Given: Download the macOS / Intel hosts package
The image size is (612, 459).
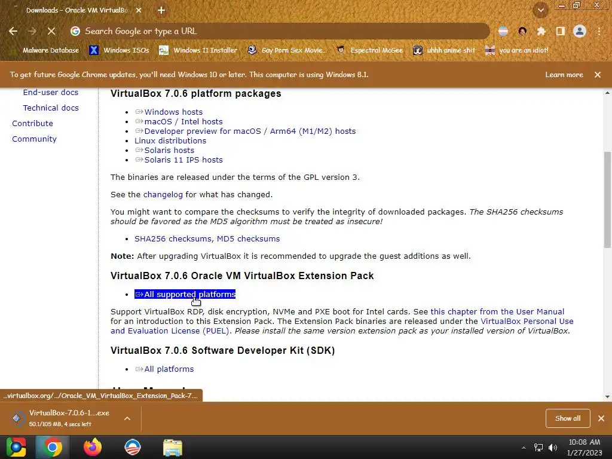Looking at the screenshot, I should coord(179,122).
